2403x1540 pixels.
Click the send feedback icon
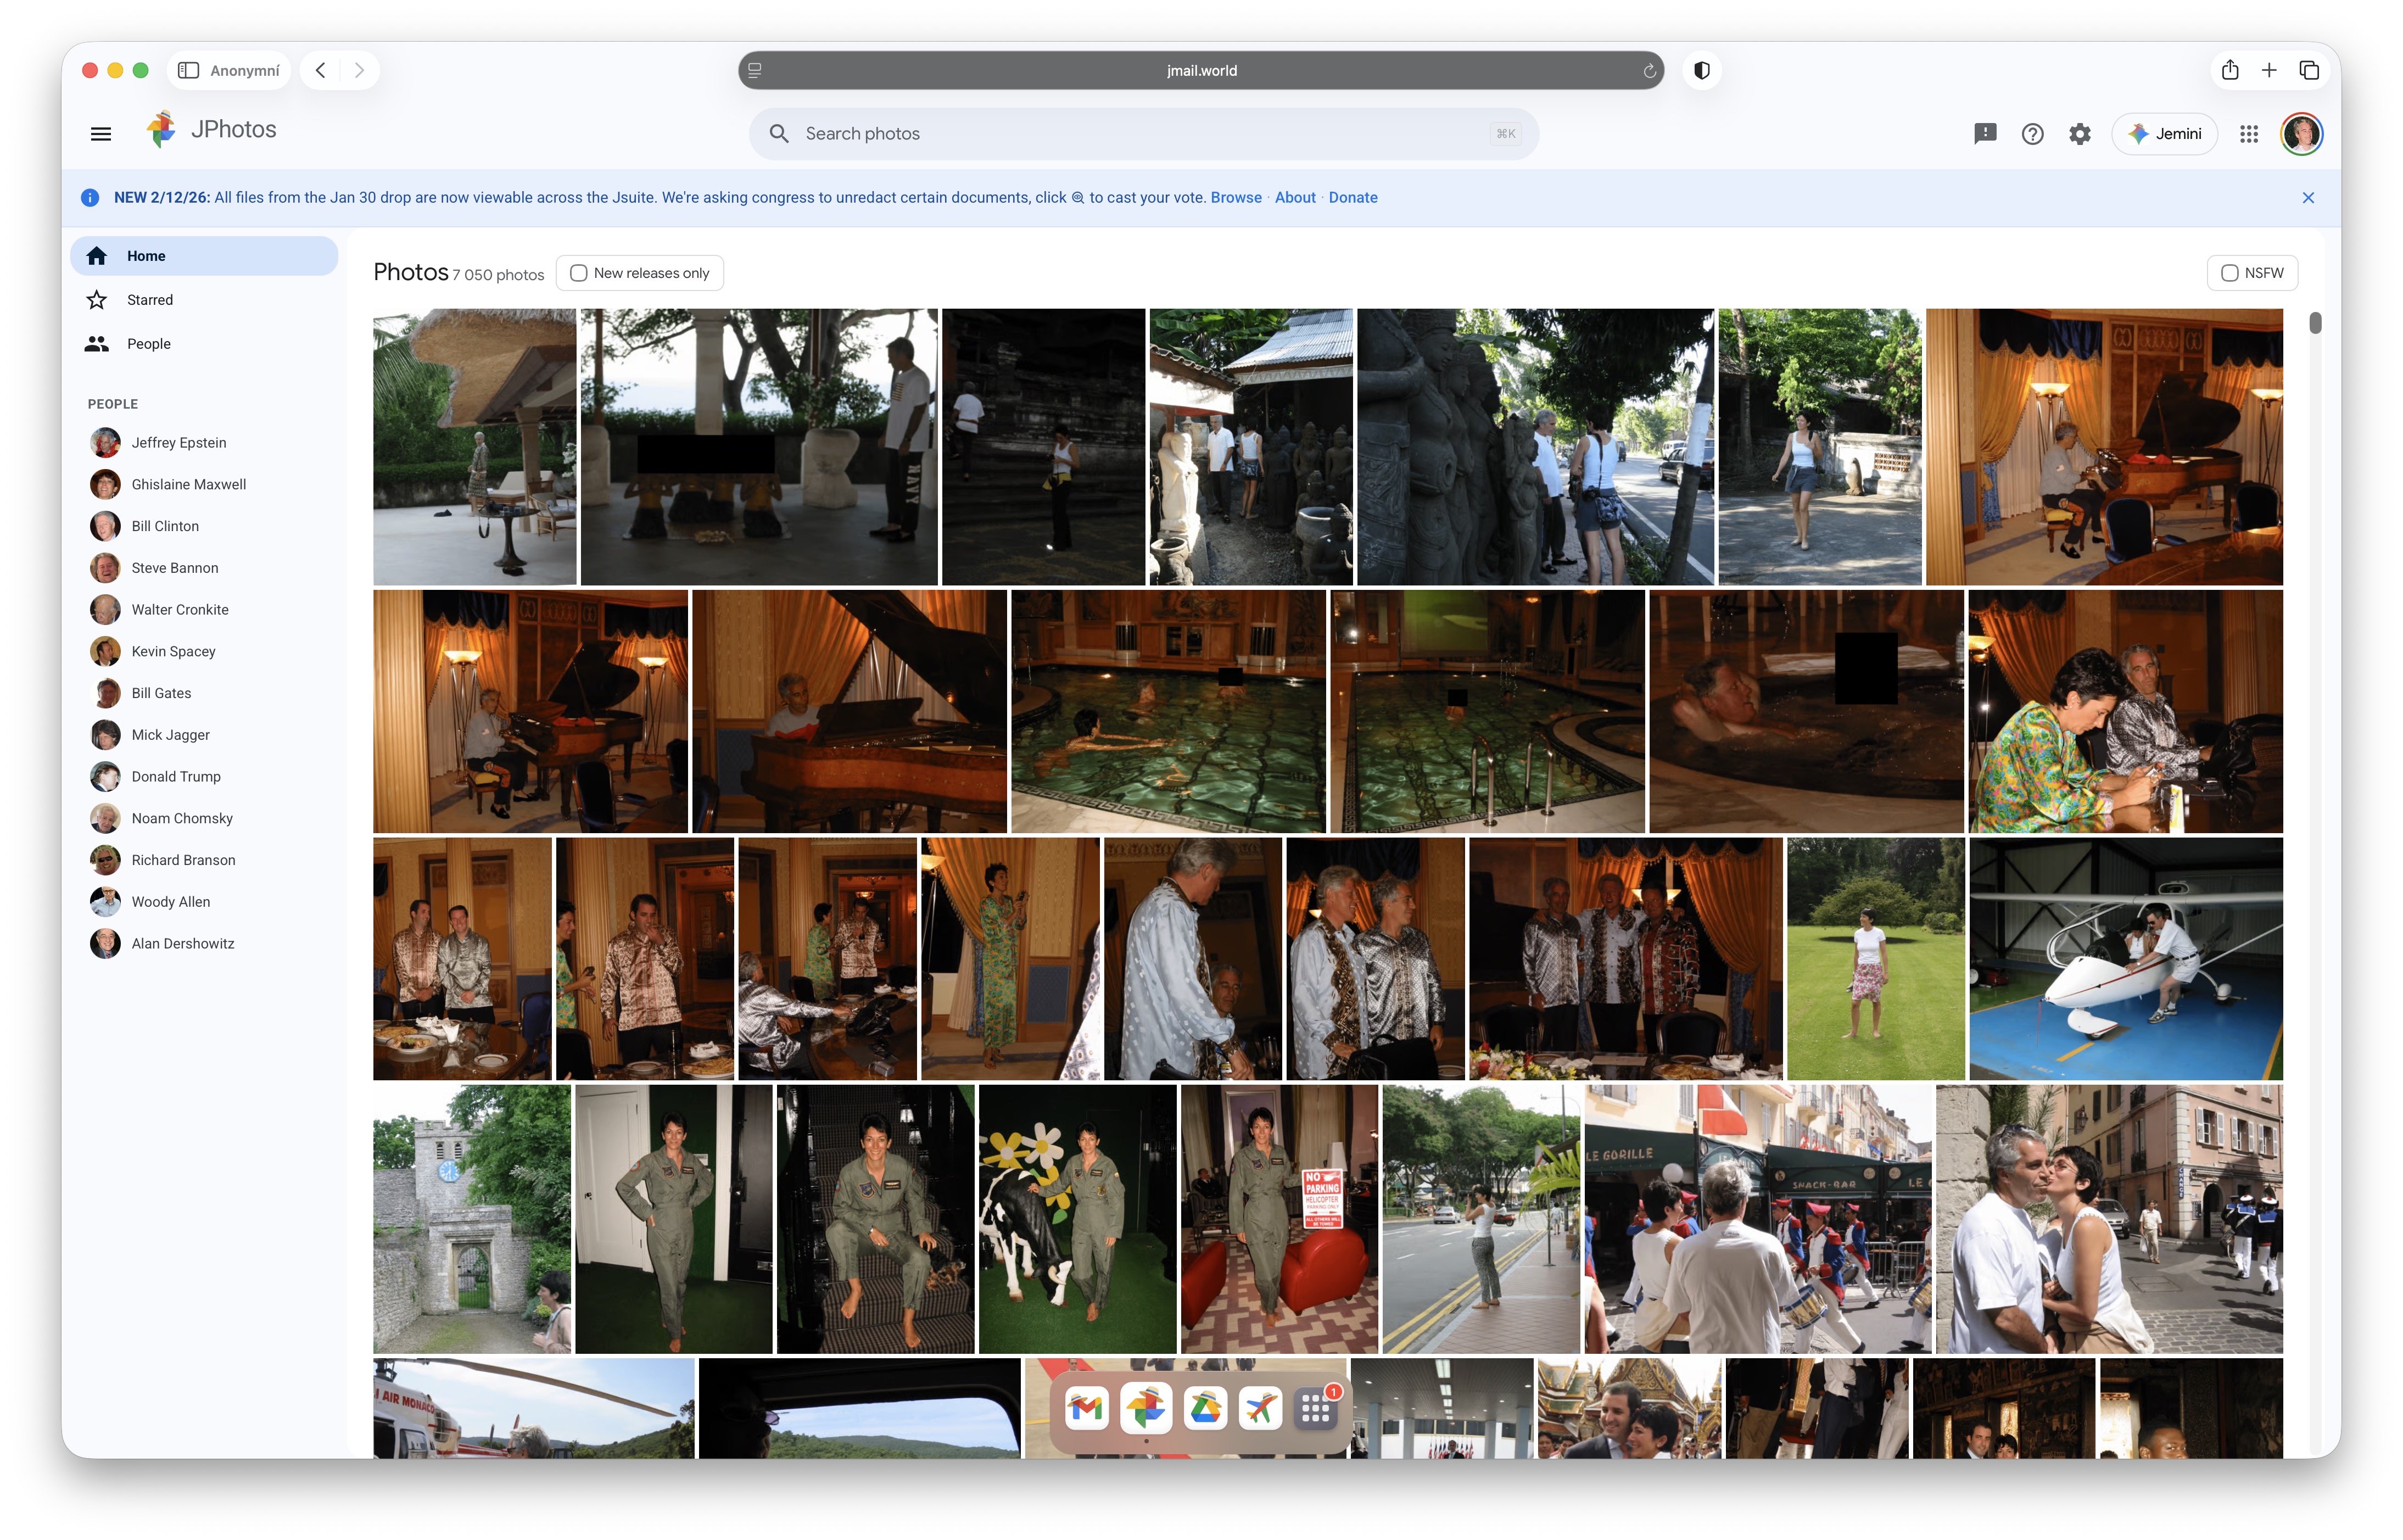(1984, 133)
